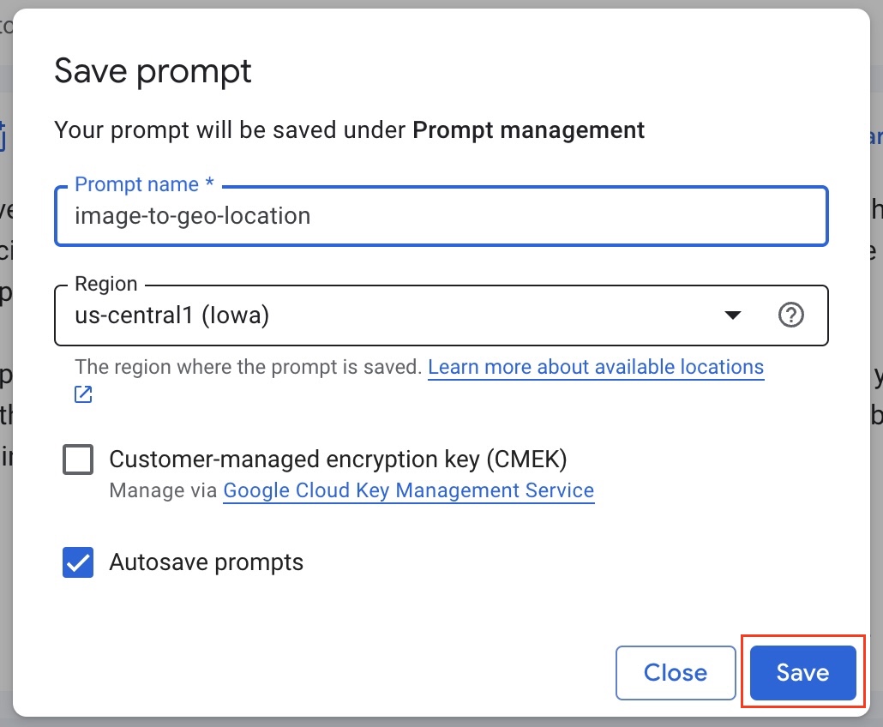
Task: Click Close to dismiss the dialog
Action: [x=676, y=673]
